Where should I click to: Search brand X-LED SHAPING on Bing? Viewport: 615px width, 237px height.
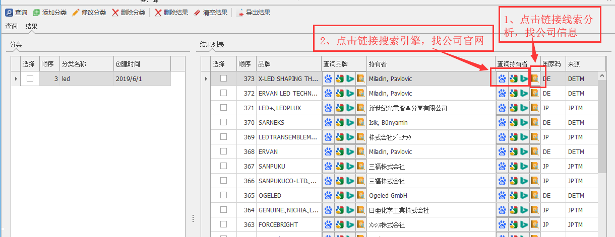(350, 78)
